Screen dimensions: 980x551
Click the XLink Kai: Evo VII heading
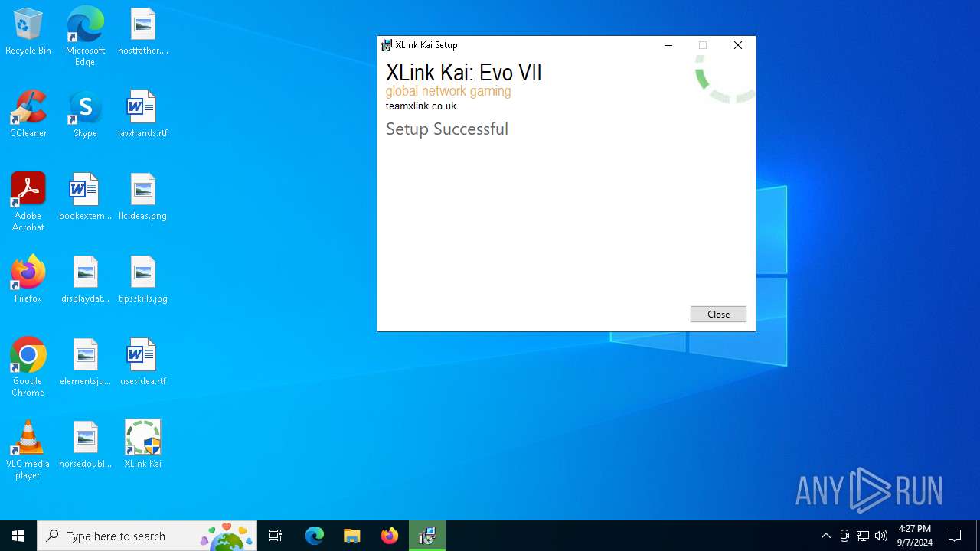click(x=464, y=73)
